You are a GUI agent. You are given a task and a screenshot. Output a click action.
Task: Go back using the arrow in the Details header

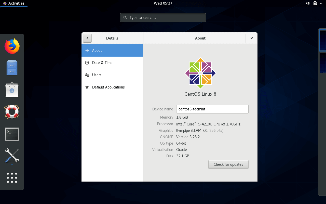(87, 38)
